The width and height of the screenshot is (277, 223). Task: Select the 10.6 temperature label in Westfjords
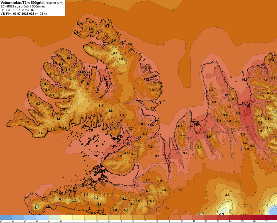tap(70, 58)
